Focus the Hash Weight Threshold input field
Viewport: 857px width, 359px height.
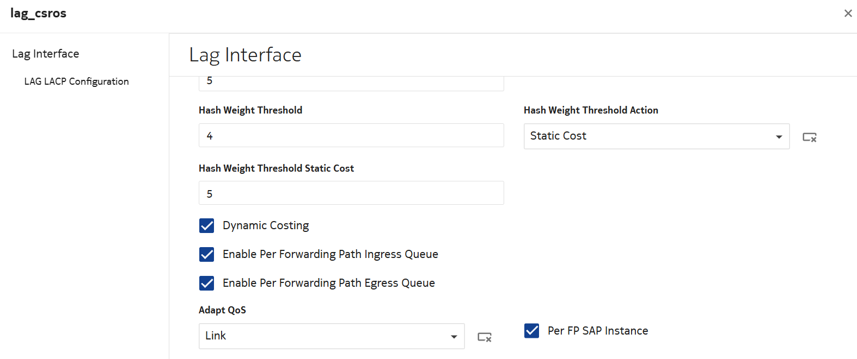pyautogui.click(x=351, y=136)
